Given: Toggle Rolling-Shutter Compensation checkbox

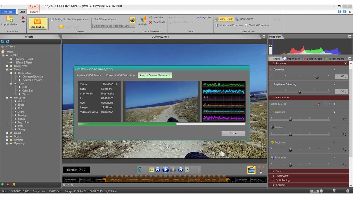Looking at the screenshot, I should [x=52, y=19].
